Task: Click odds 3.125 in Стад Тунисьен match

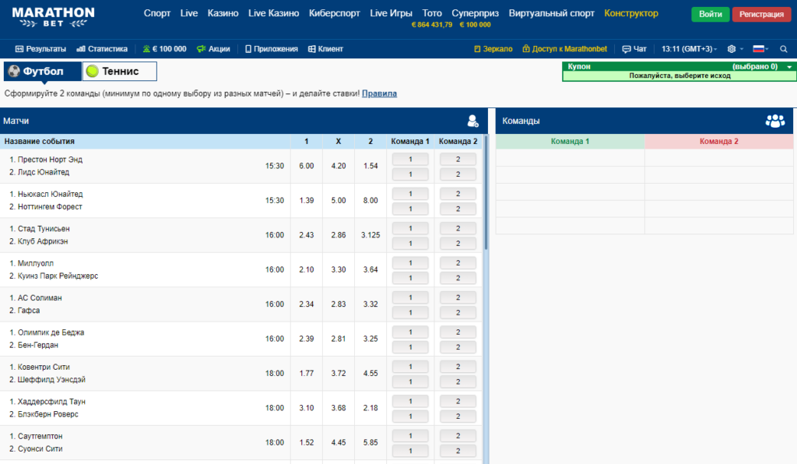Action: (x=370, y=235)
